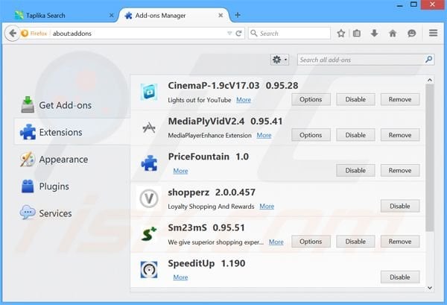Disable the shopperz extension
Viewport: 447px width, 305px height.
(x=400, y=206)
